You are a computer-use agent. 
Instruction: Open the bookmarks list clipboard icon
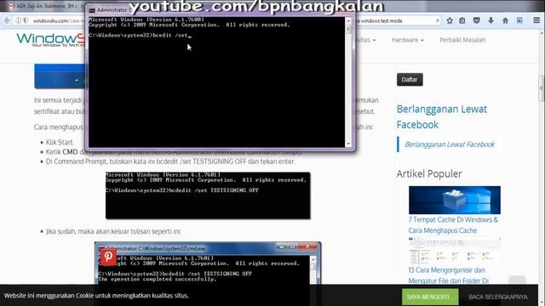pos(462,20)
